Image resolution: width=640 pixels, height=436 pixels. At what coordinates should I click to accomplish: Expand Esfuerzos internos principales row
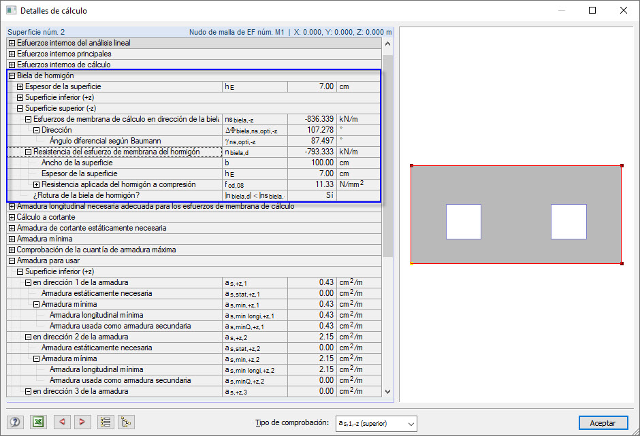point(12,54)
